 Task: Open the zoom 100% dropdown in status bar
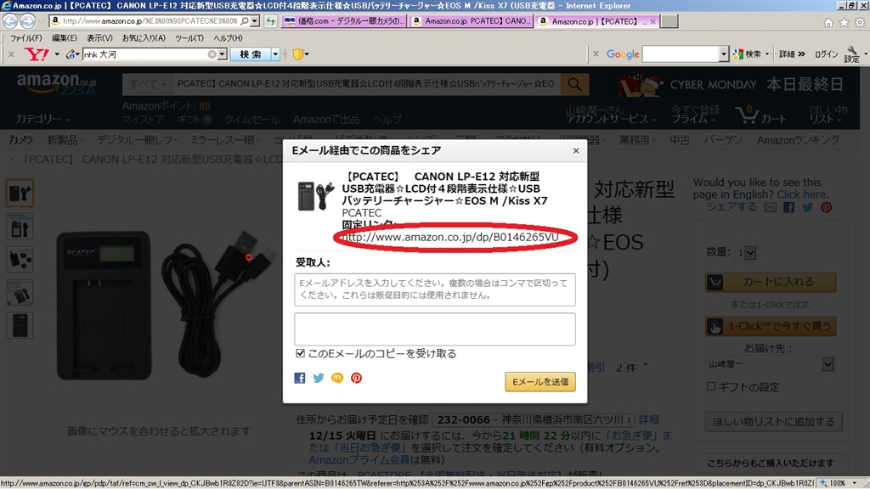pos(855,483)
